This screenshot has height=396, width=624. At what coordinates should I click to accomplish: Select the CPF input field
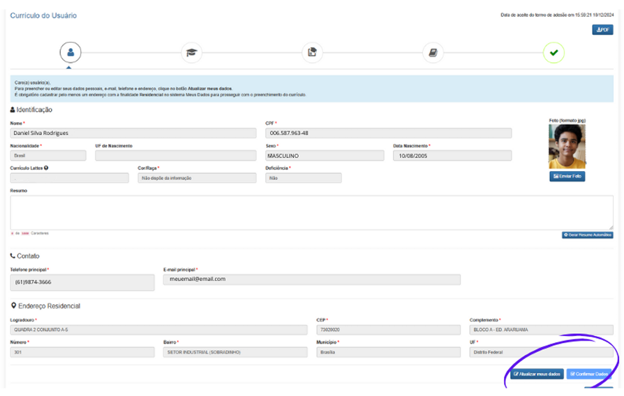(388, 133)
